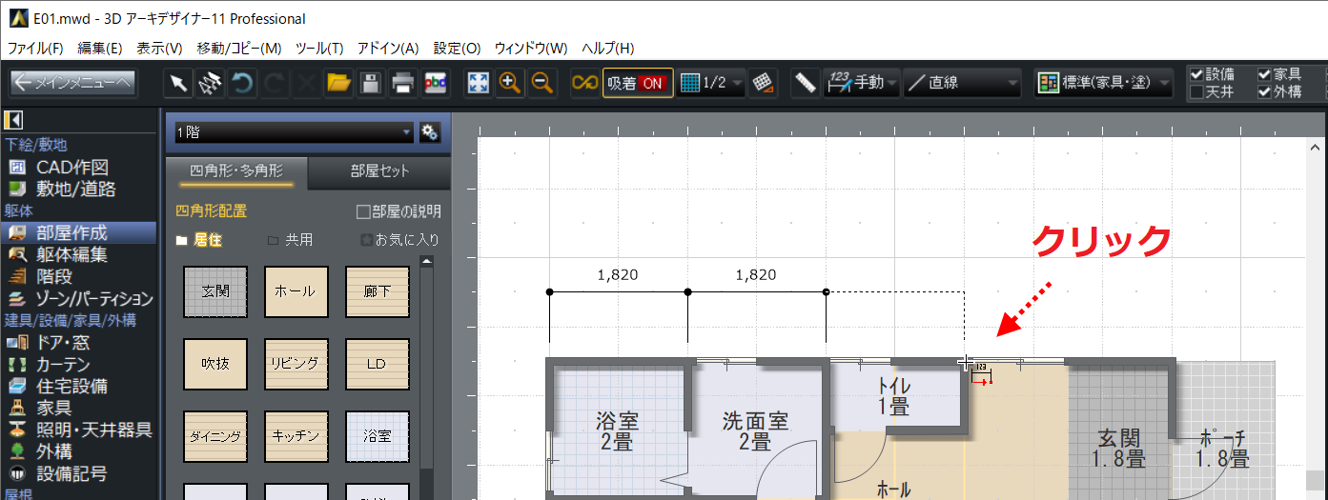Click the fit-to-screen view icon

pyautogui.click(x=478, y=83)
